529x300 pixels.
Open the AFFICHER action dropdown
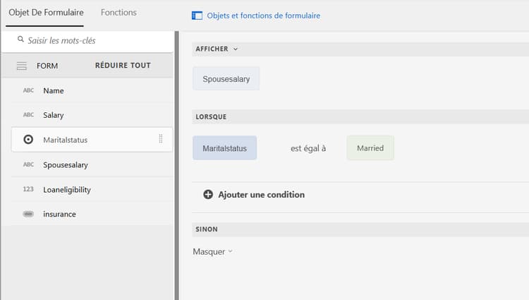217,49
